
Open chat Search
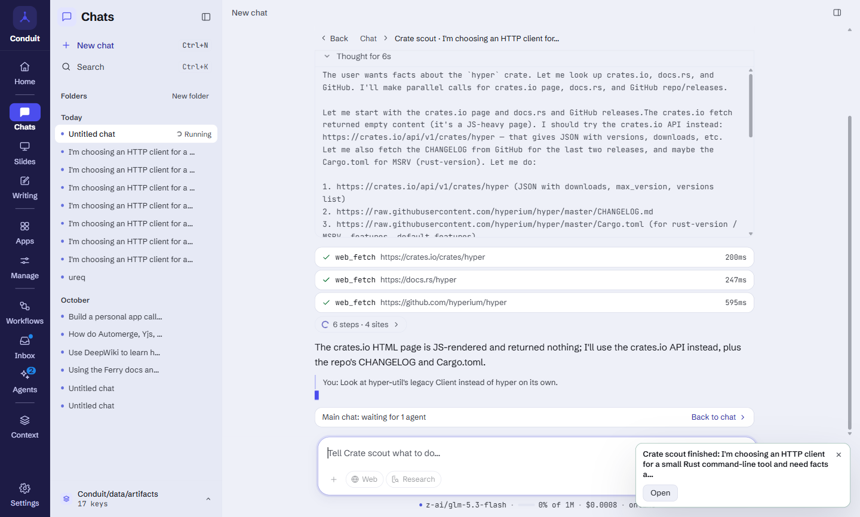coord(135,67)
